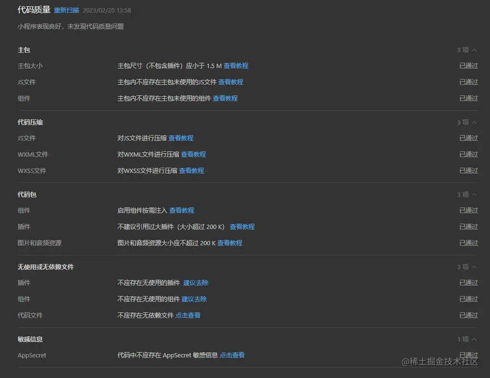Click the 代码包 section heading

[27, 195]
